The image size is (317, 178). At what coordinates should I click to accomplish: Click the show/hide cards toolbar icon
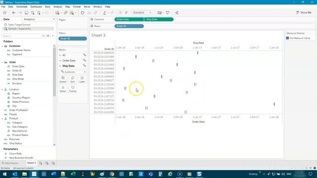(159, 13)
